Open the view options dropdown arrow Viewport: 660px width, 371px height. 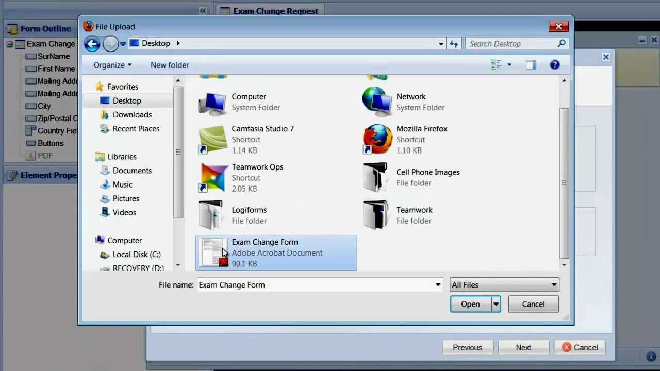coord(509,65)
